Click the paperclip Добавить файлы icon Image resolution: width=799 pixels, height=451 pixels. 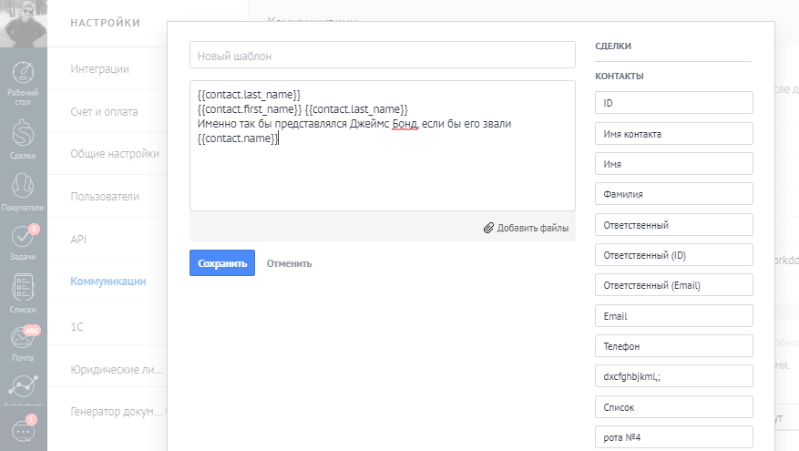click(x=488, y=228)
